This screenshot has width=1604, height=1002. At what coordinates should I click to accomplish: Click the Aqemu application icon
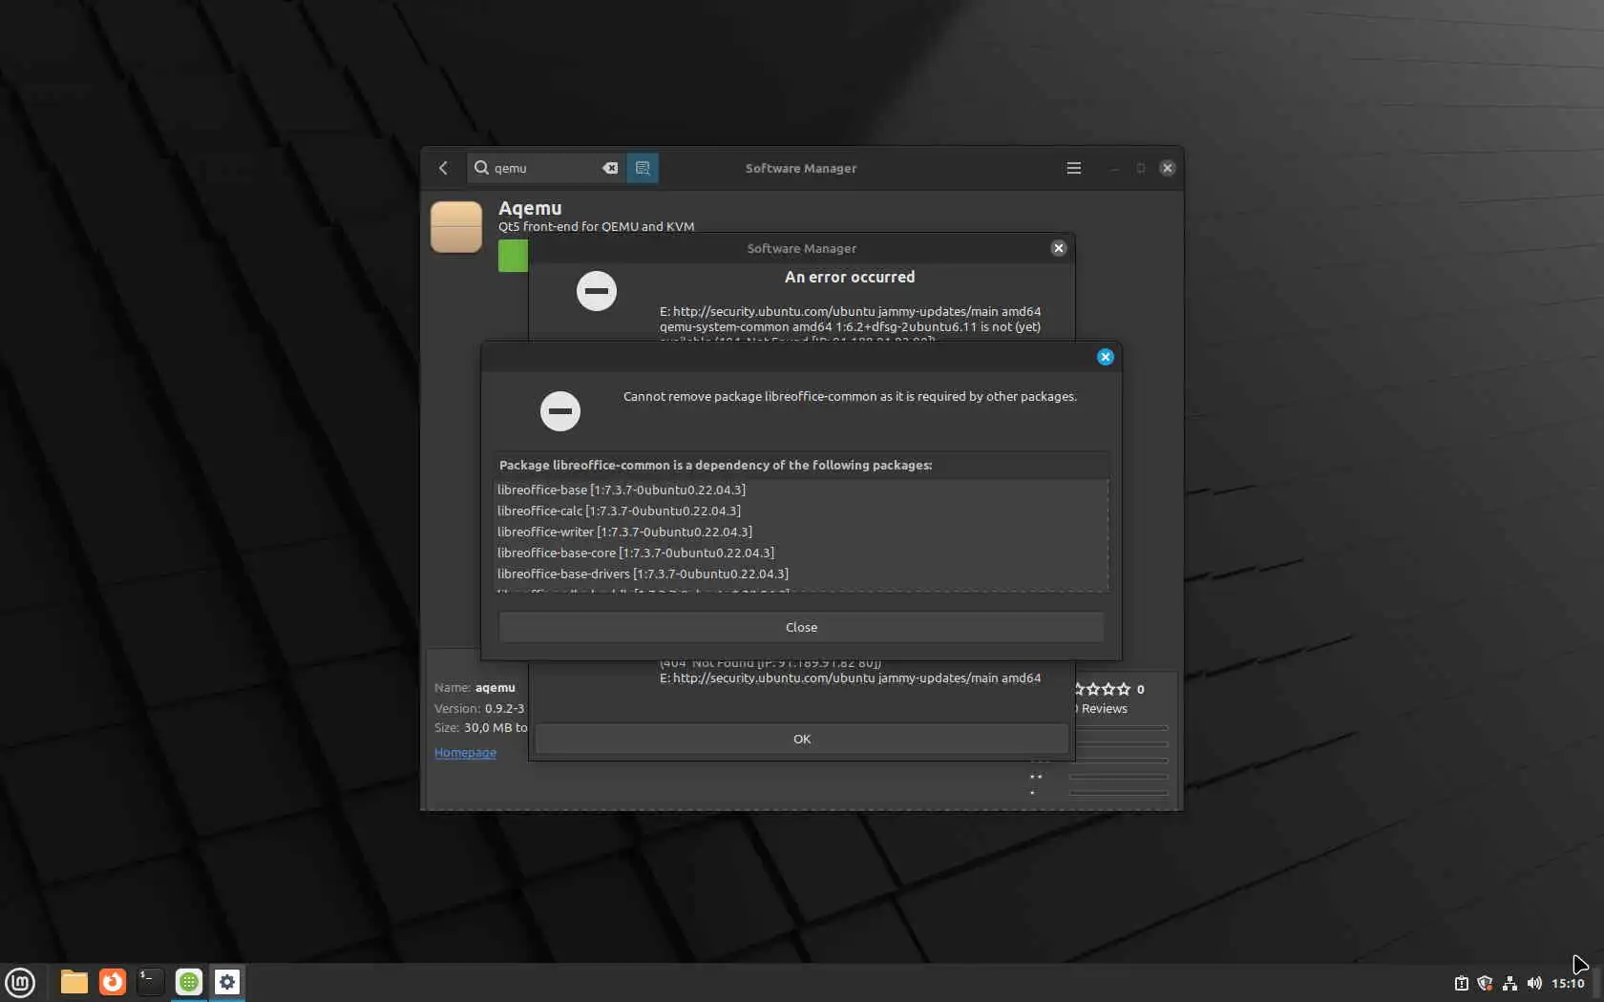tap(456, 227)
